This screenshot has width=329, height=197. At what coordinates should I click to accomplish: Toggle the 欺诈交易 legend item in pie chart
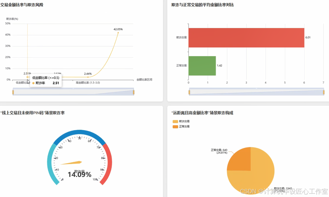click(x=181, y=121)
